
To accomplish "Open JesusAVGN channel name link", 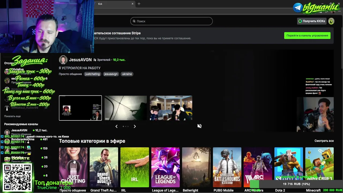I will (80, 60).
